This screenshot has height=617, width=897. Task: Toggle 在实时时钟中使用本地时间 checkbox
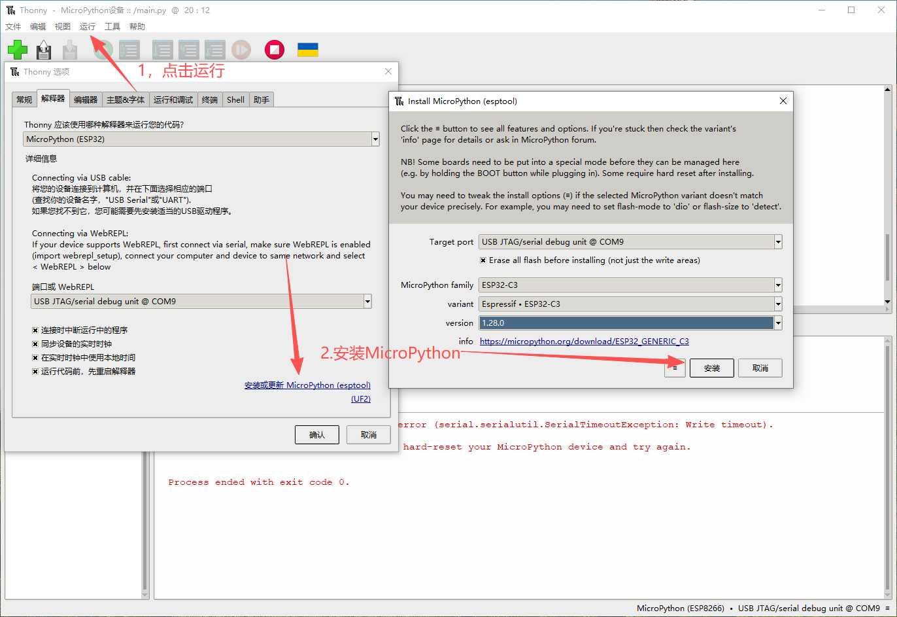point(35,358)
